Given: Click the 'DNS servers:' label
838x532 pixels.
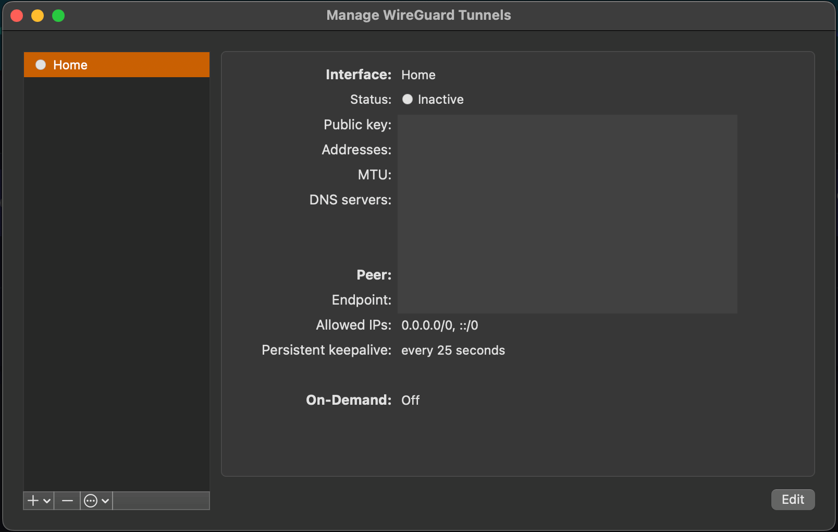Looking at the screenshot, I should [350, 200].
